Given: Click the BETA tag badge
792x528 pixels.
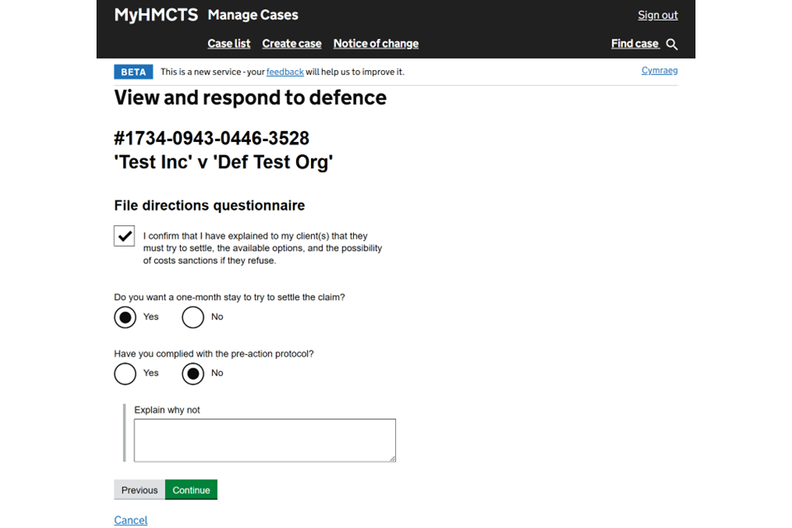Looking at the screenshot, I should coord(133,72).
